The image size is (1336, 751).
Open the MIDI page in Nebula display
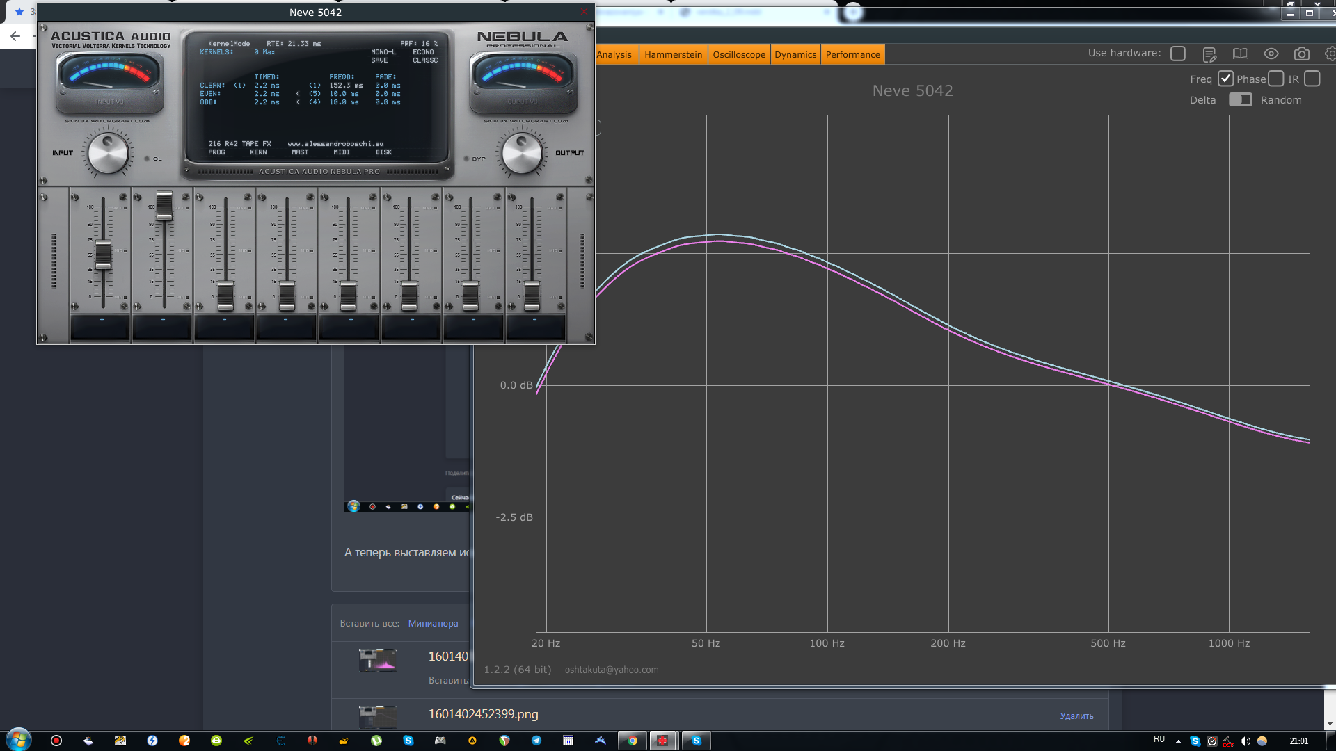click(x=342, y=152)
